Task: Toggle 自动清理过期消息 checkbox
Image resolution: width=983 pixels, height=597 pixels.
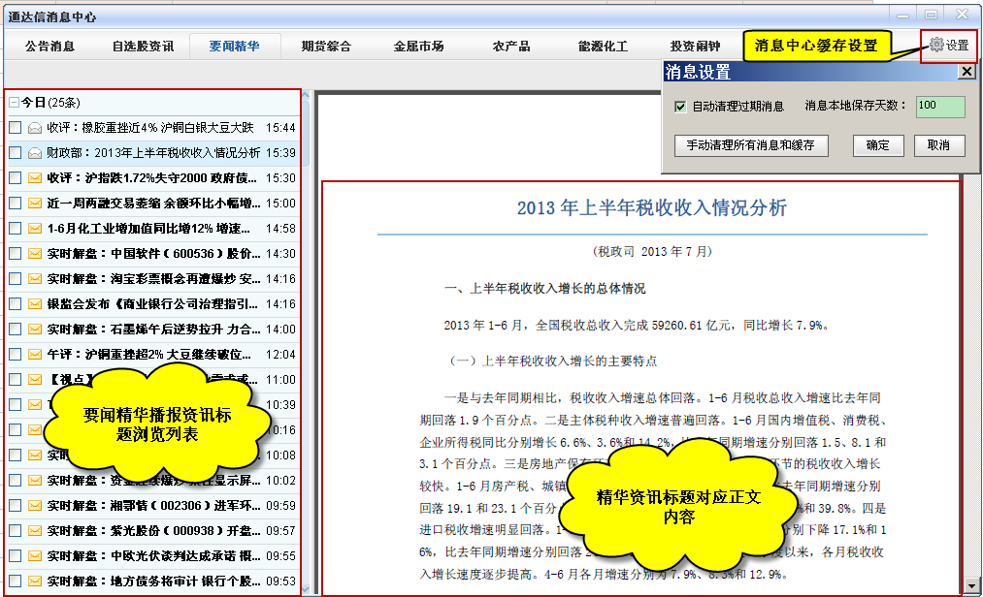Action: coord(680,107)
